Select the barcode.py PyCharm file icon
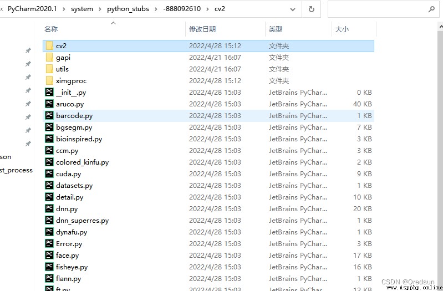Image resolution: width=443 pixels, height=291 pixels. (49, 115)
